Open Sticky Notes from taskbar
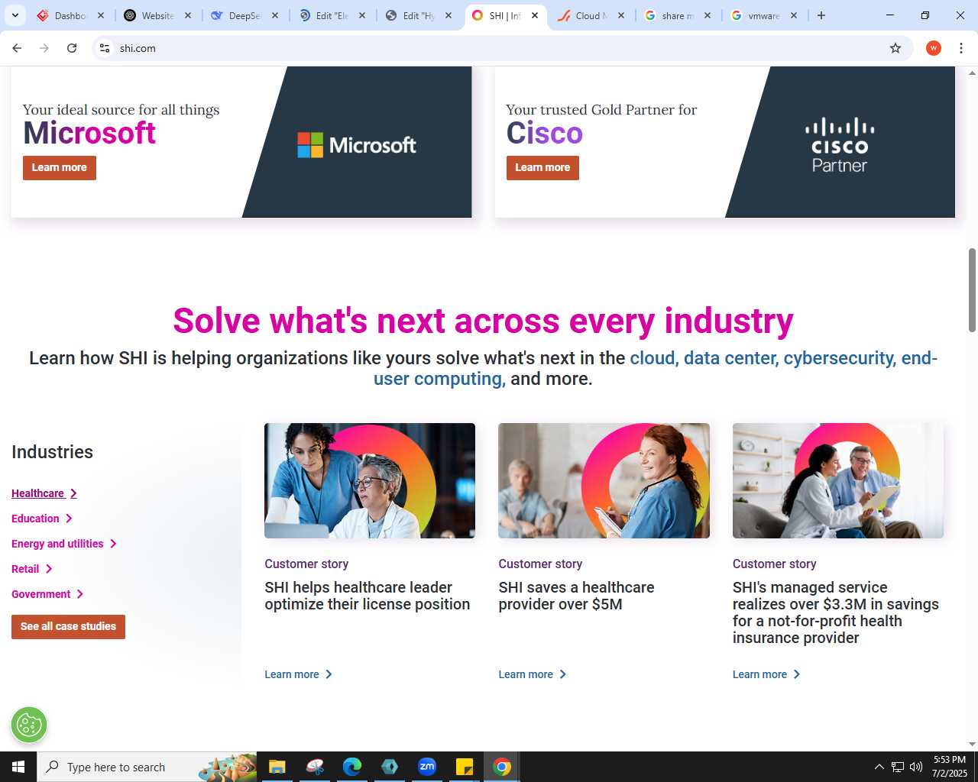The width and height of the screenshot is (978, 782). pyautogui.click(x=465, y=767)
